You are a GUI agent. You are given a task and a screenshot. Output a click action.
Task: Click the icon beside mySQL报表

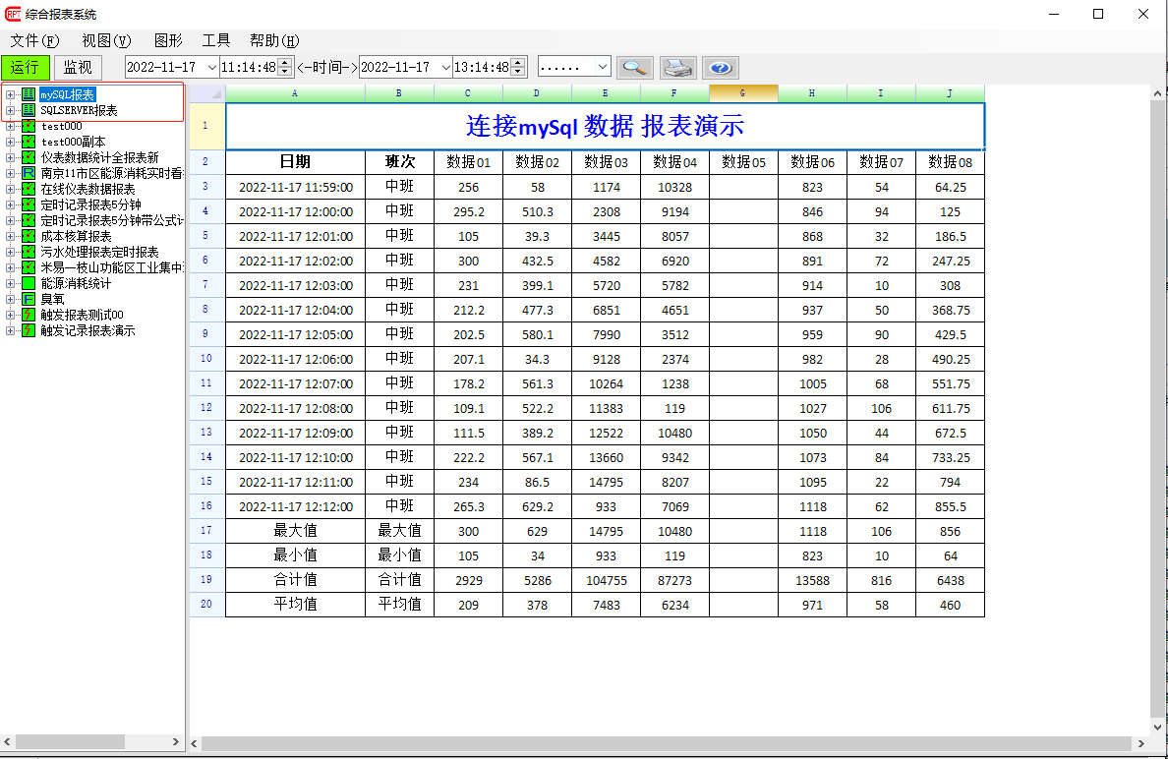29,94
